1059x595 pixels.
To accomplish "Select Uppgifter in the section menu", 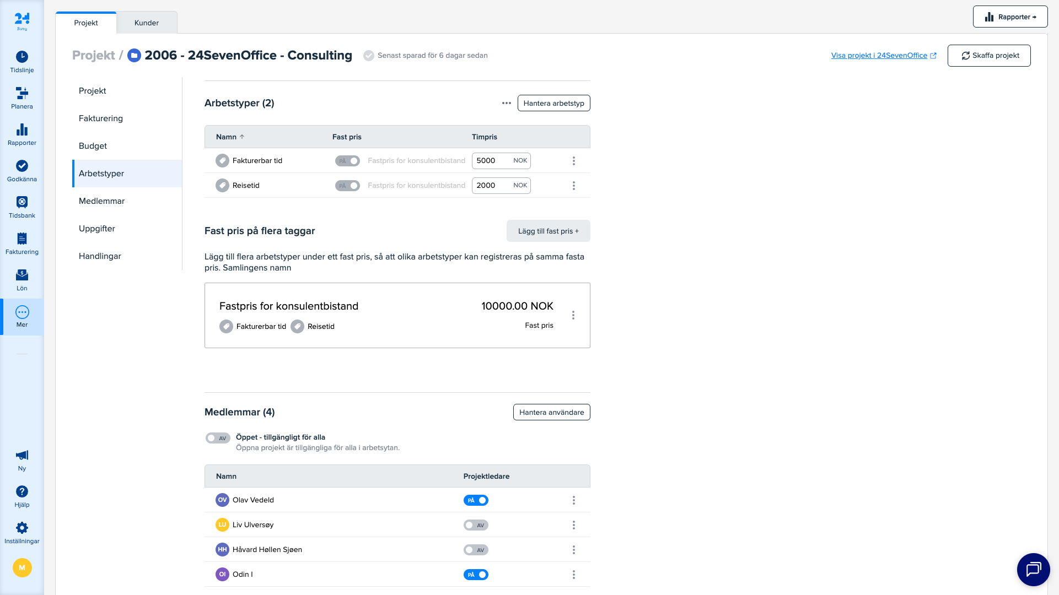I will (x=127, y=229).
